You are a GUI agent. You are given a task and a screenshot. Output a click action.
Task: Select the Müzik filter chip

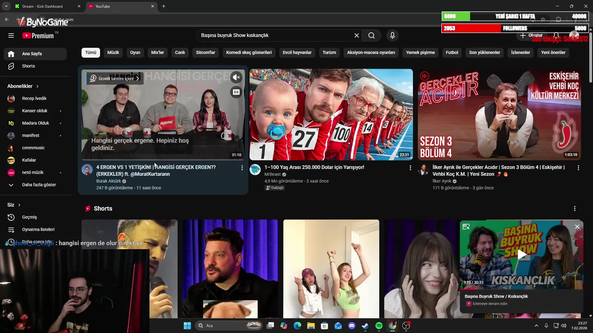(x=113, y=53)
